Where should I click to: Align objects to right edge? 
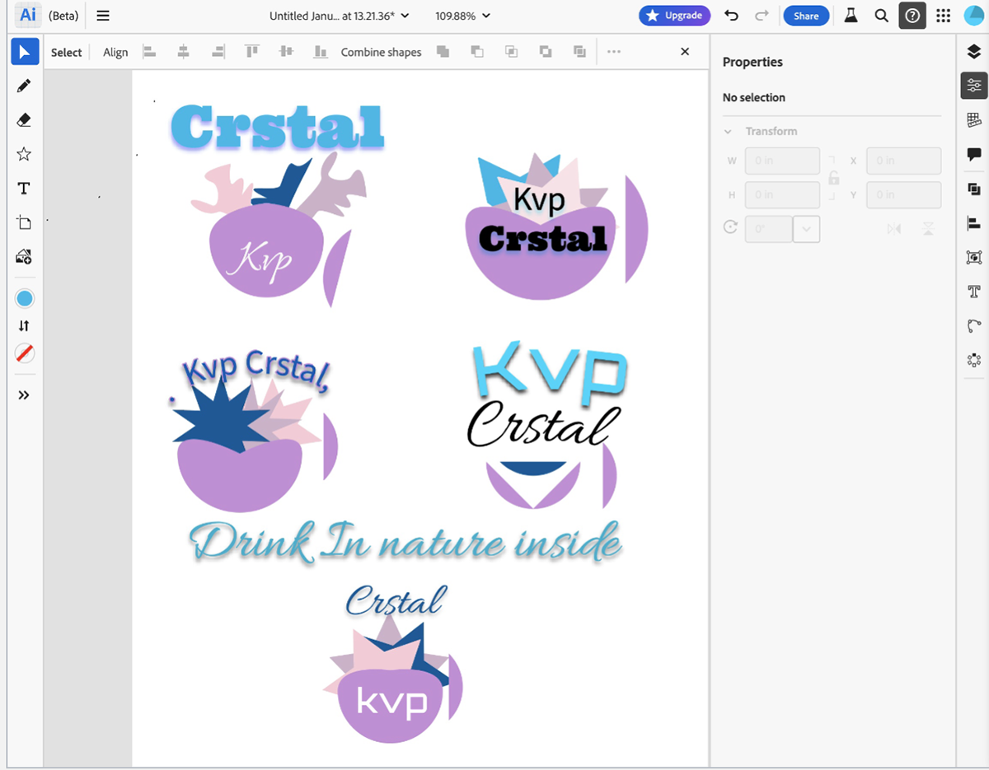218,52
